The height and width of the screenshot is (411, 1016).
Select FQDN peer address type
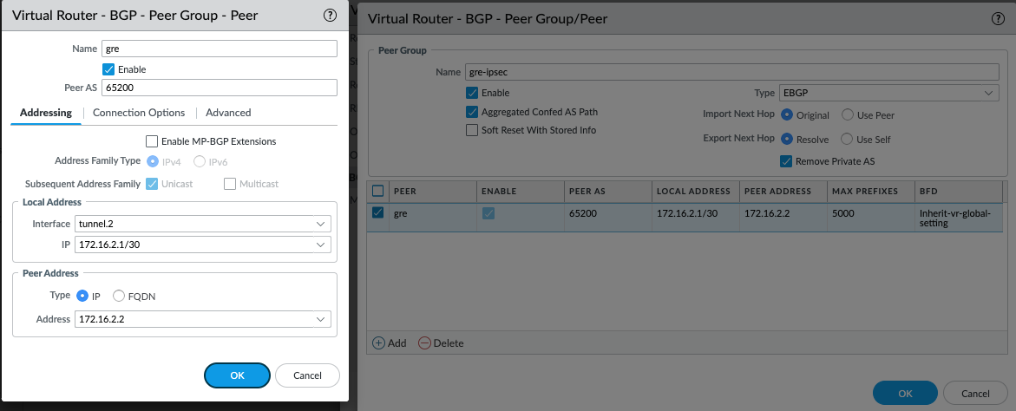tap(119, 296)
